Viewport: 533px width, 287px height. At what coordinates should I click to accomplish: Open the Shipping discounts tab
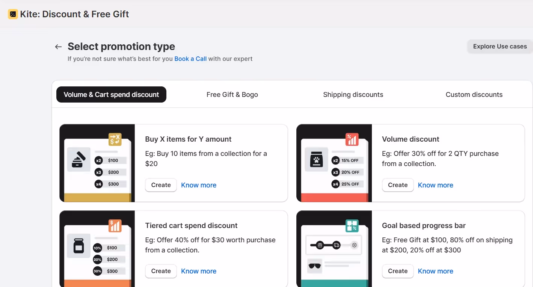[353, 95]
